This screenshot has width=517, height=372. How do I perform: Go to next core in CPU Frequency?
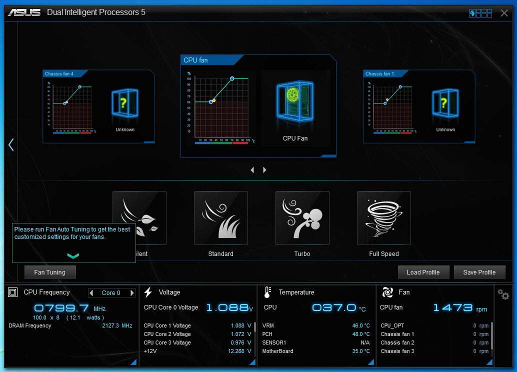point(132,293)
